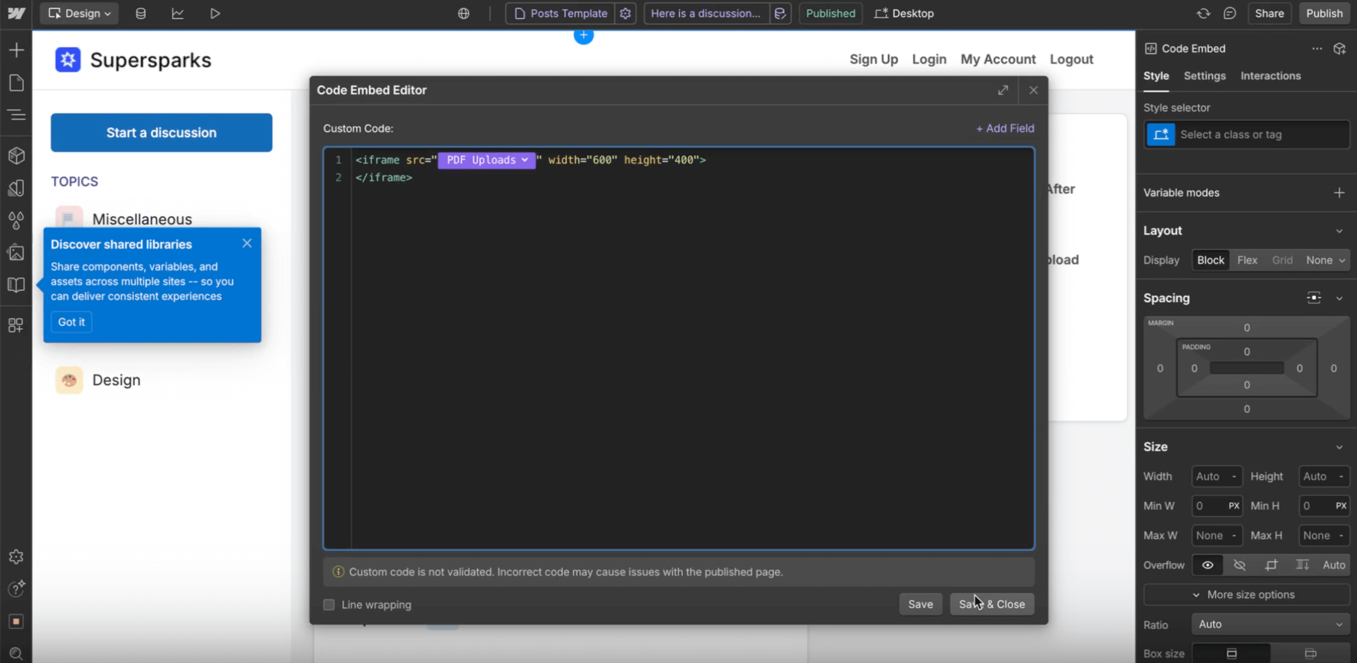Open the Here is a discussion item selector
Image resolution: width=1357 pixels, height=663 pixels.
[706, 13]
